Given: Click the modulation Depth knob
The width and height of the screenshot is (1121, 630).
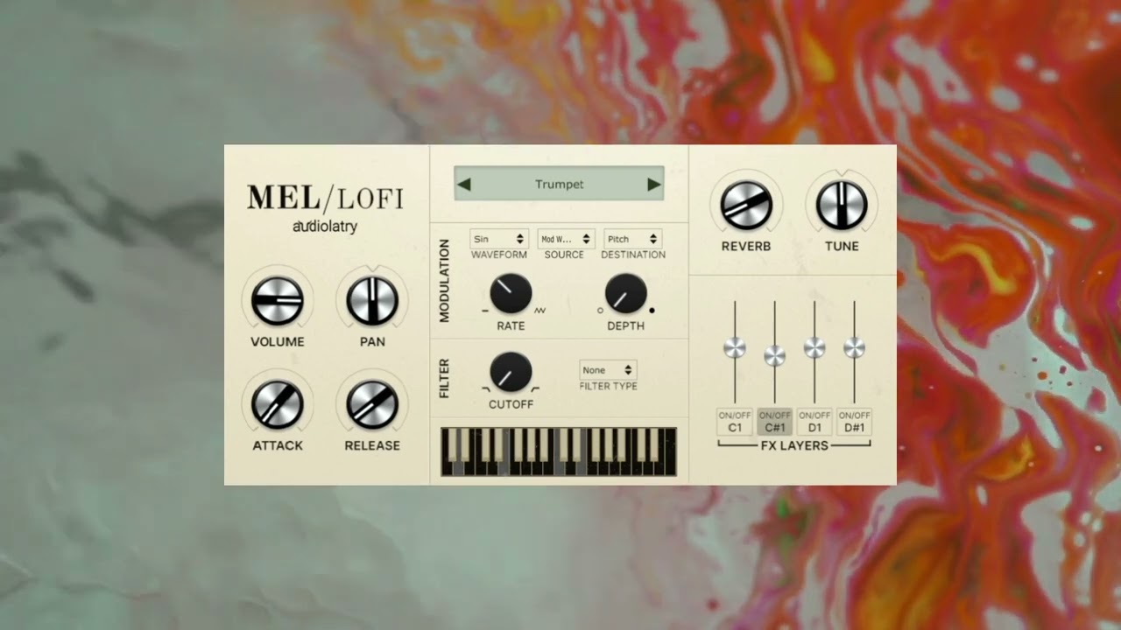Looking at the screenshot, I should pos(625,294).
